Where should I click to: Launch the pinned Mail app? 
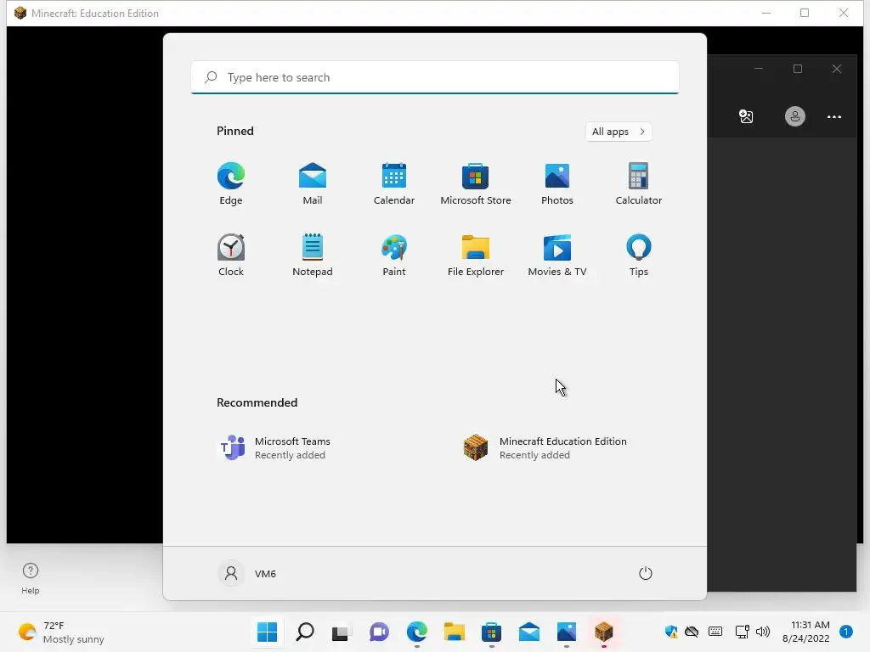[313, 183]
